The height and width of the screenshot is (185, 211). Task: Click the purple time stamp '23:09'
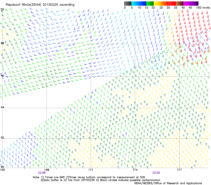tap(156, 173)
